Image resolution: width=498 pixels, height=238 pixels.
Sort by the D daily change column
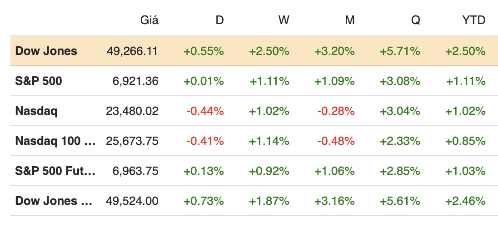coord(219,20)
